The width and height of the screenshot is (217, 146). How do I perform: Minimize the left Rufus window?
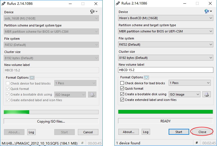tap(70, 4)
